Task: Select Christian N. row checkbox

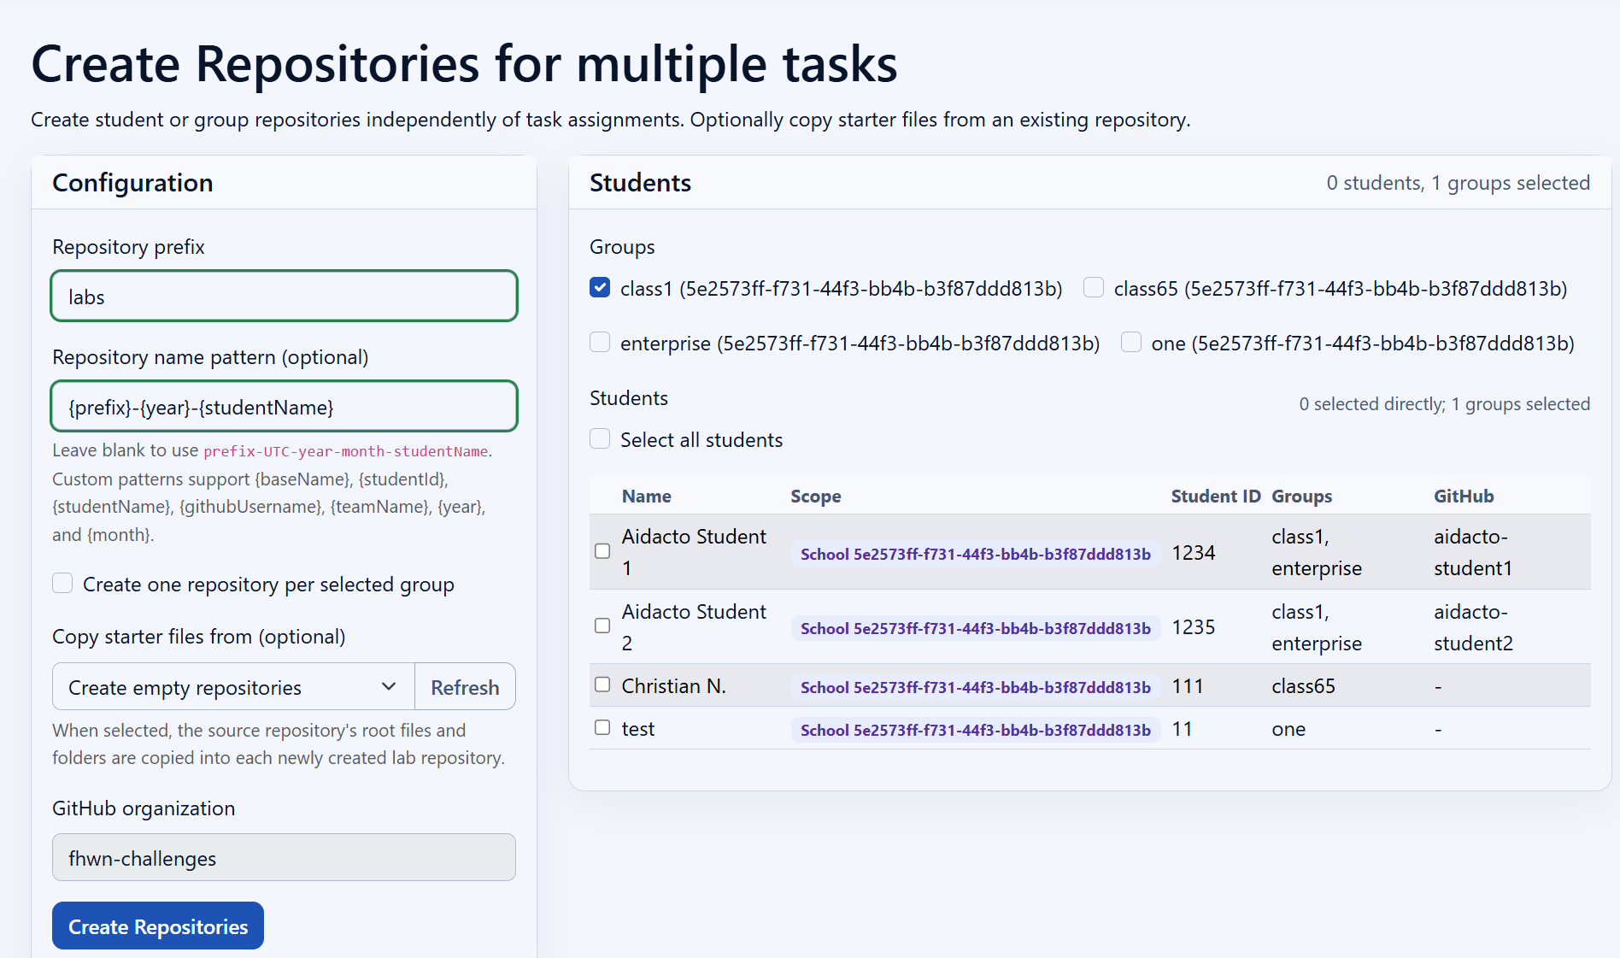Action: coord(602,685)
